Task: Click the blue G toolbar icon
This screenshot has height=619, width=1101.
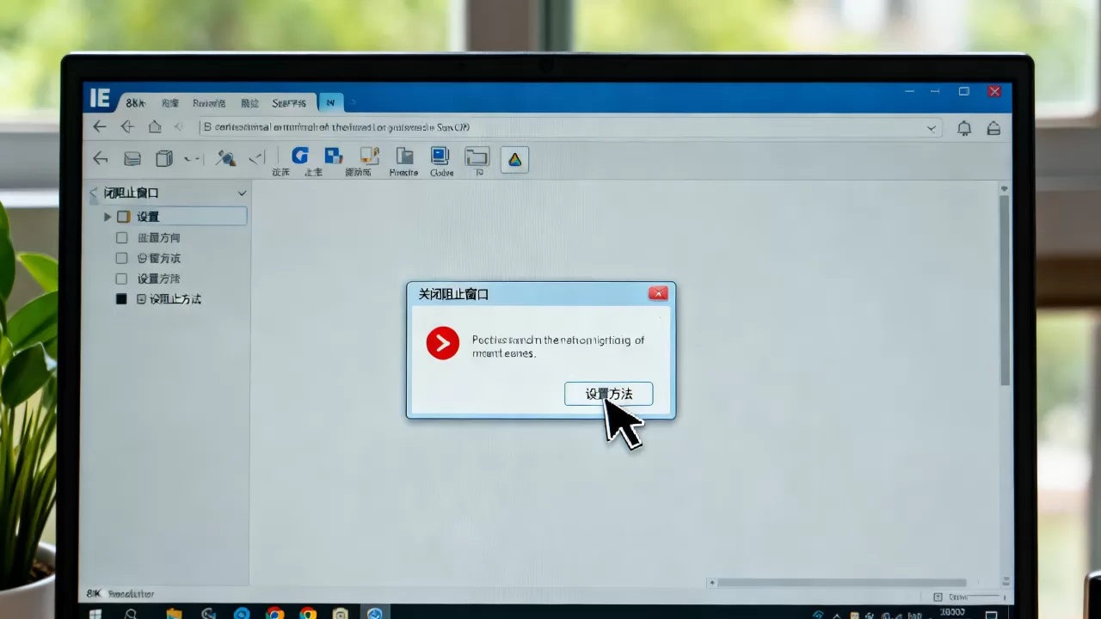Action: point(299,156)
